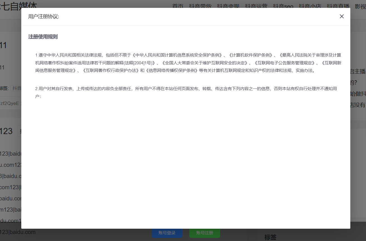Screen dimensions: 366x241
Task: Click the 抖音 tag beside 标签 label
Action: point(17,88)
